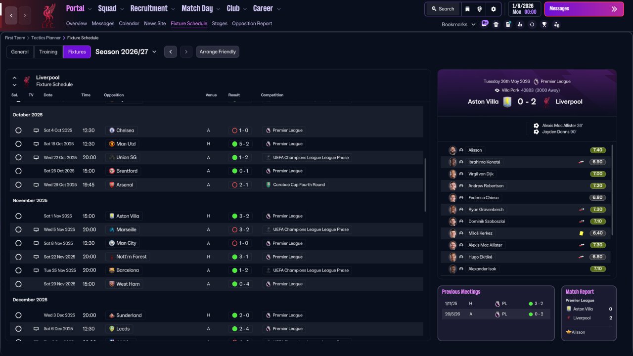The width and height of the screenshot is (633, 356).
Task: Open the Calendar submenu tab
Action: point(129,23)
